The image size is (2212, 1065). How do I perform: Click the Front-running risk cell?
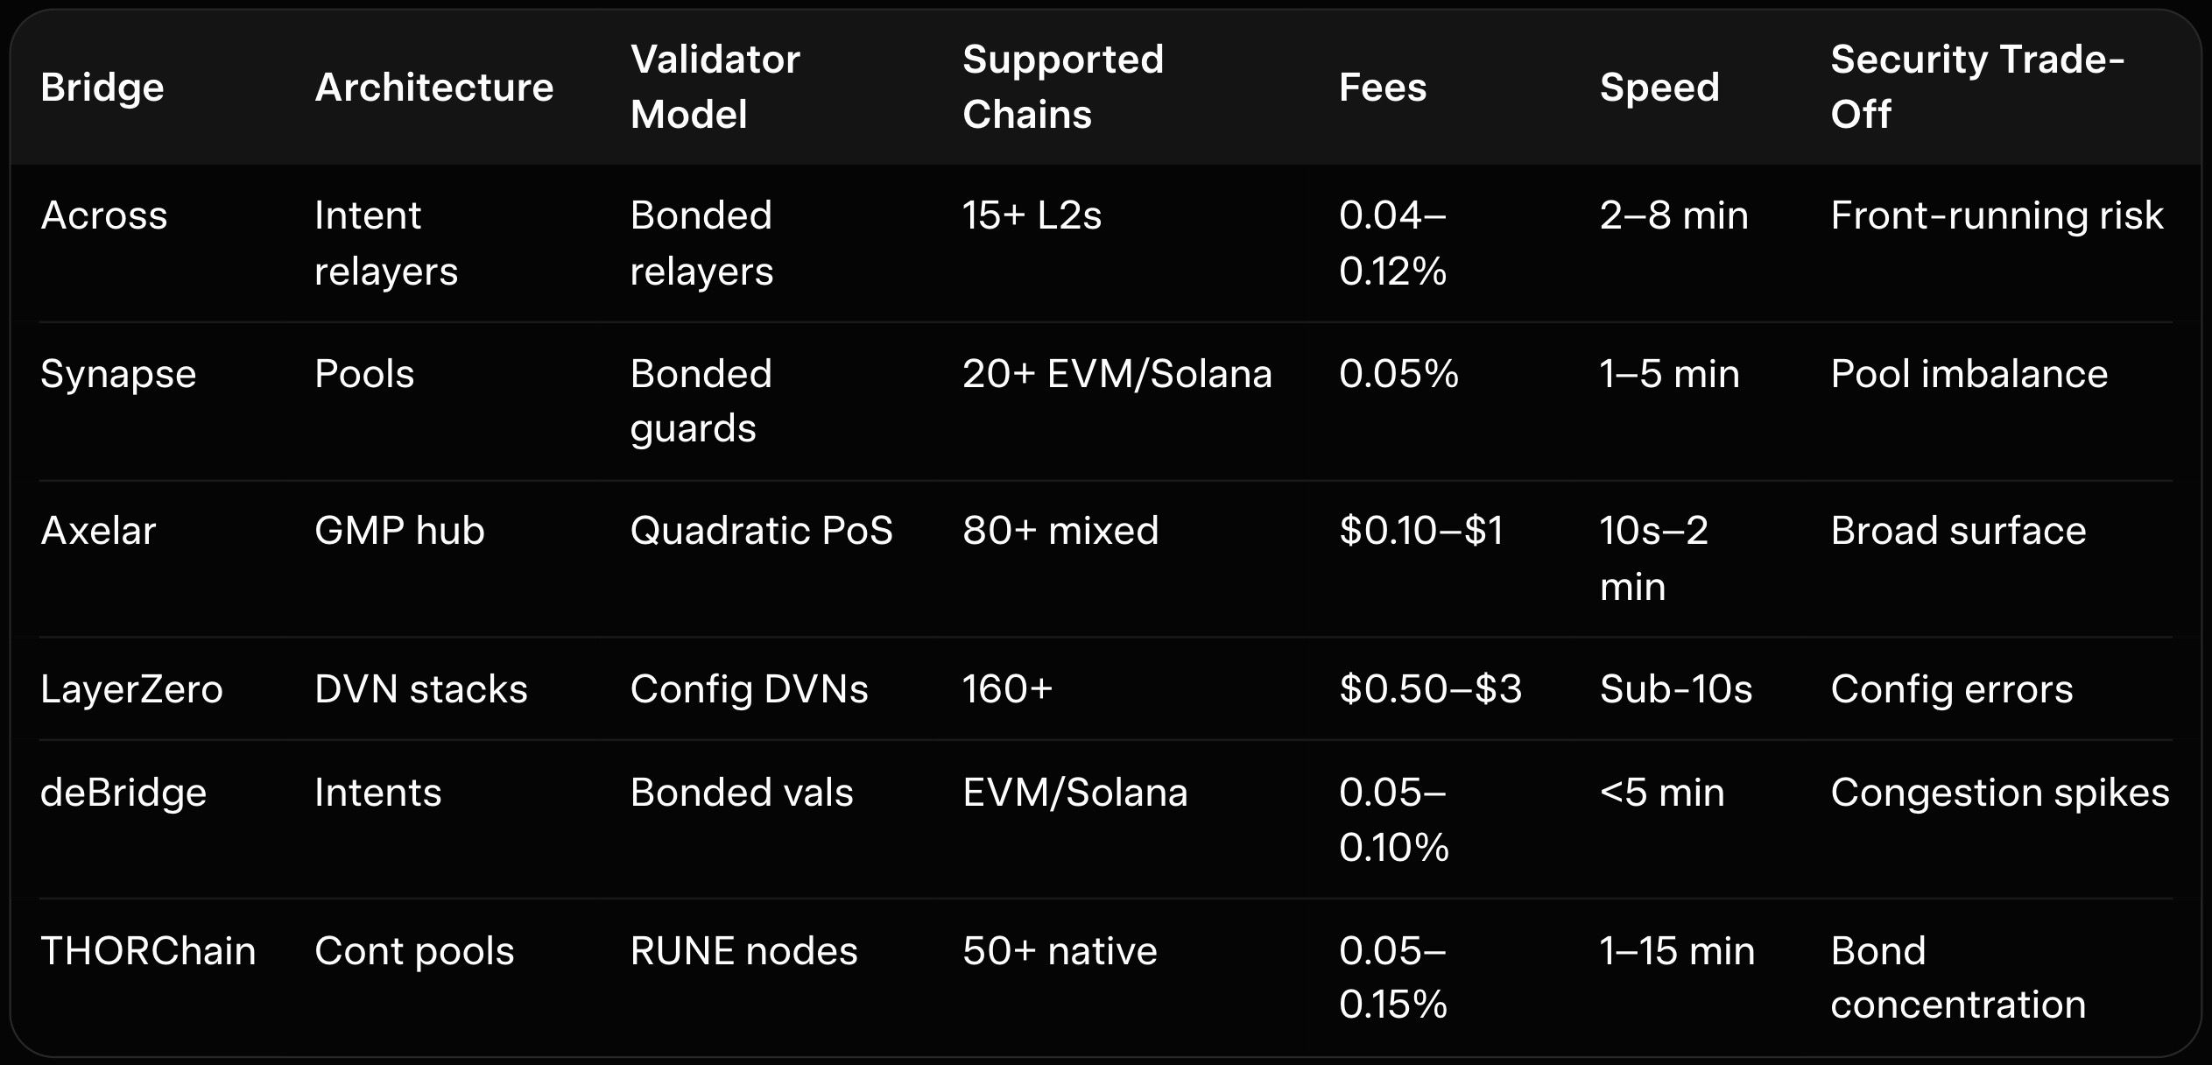(x=1996, y=215)
